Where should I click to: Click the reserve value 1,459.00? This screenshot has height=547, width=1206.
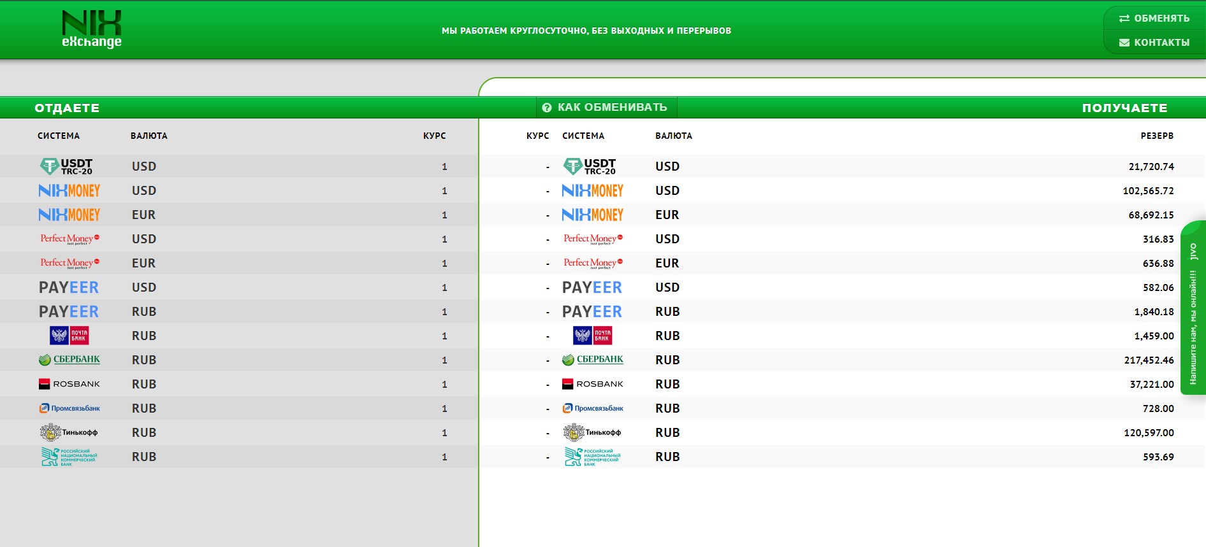(x=1154, y=336)
